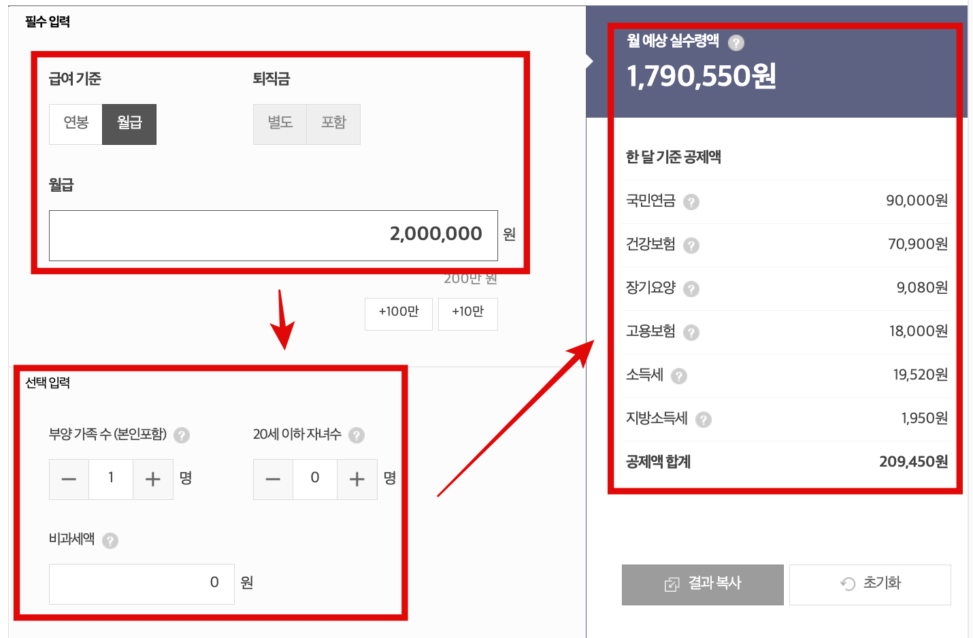
Task: Open the 건강보험 help tooltip icon
Action: [x=691, y=245]
